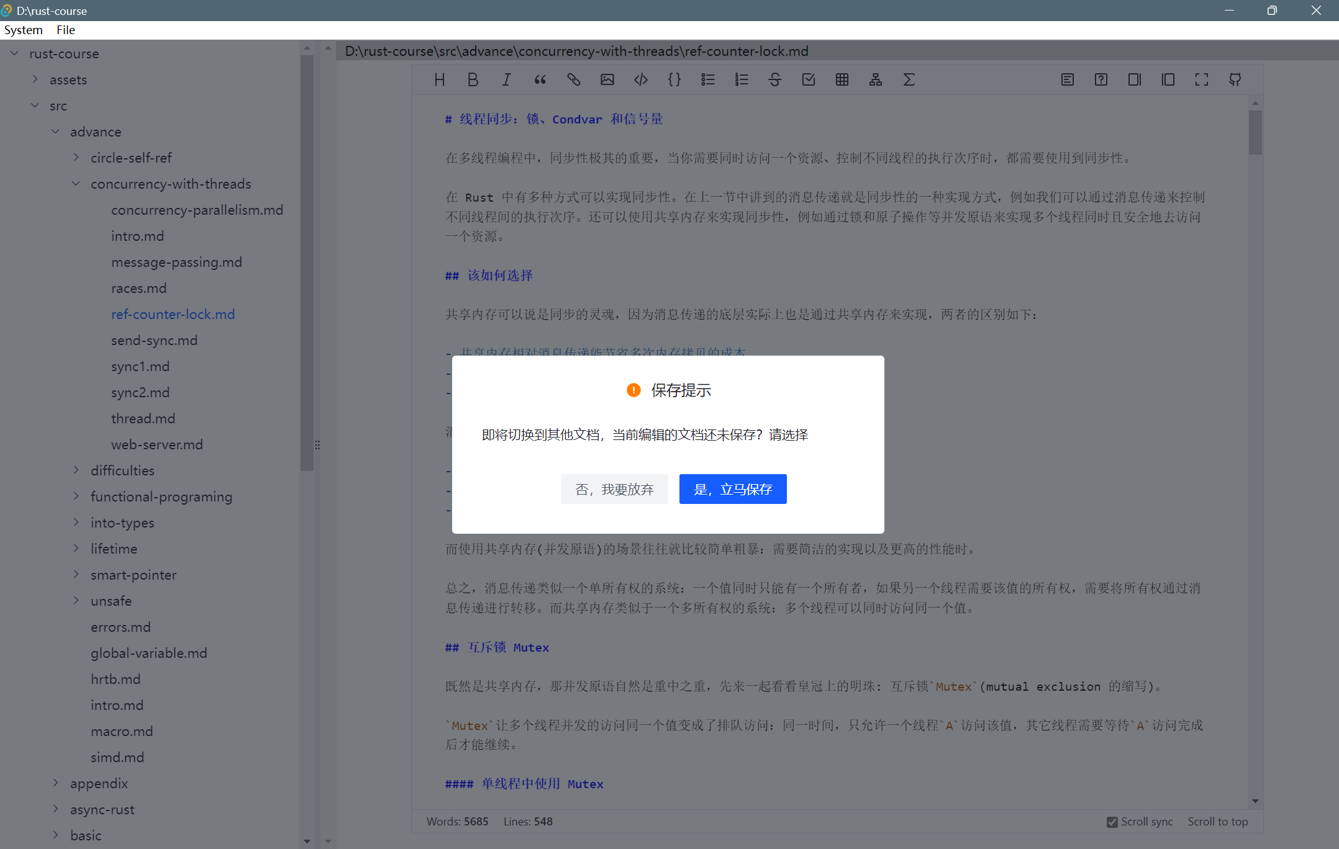Expand the async-rust folder
The height and width of the screenshot is (849, 1339).
[x=55, y=809]
